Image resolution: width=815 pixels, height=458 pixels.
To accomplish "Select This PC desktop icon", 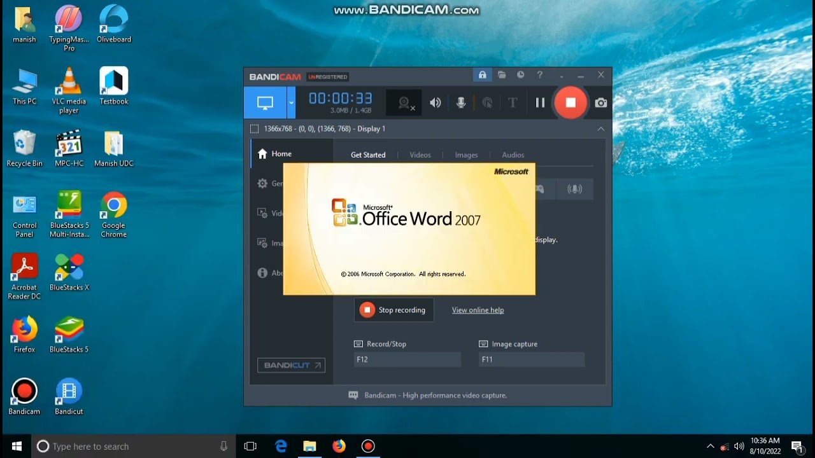I will click(24, 87).
